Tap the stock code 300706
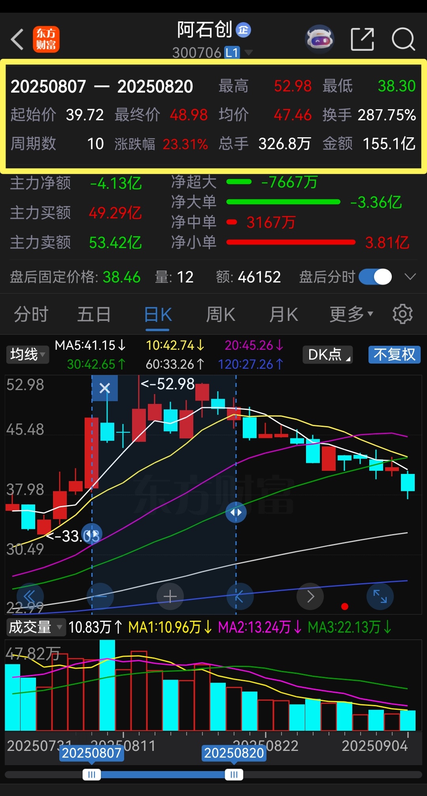The width and height of the screenshot is (427, 796). [196, 53]
